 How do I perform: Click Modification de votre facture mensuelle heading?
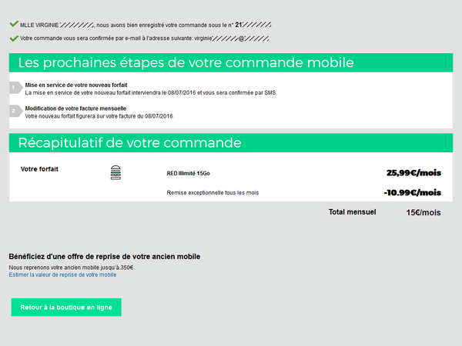(75, 108)
